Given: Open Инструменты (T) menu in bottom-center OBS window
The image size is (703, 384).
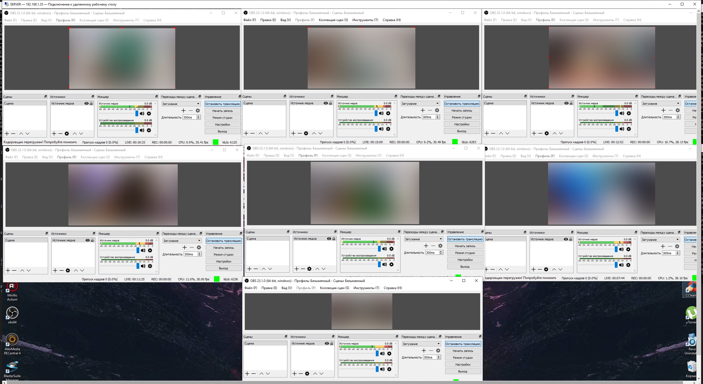Looking at the screenshot, I should click(x=366, y=288).
